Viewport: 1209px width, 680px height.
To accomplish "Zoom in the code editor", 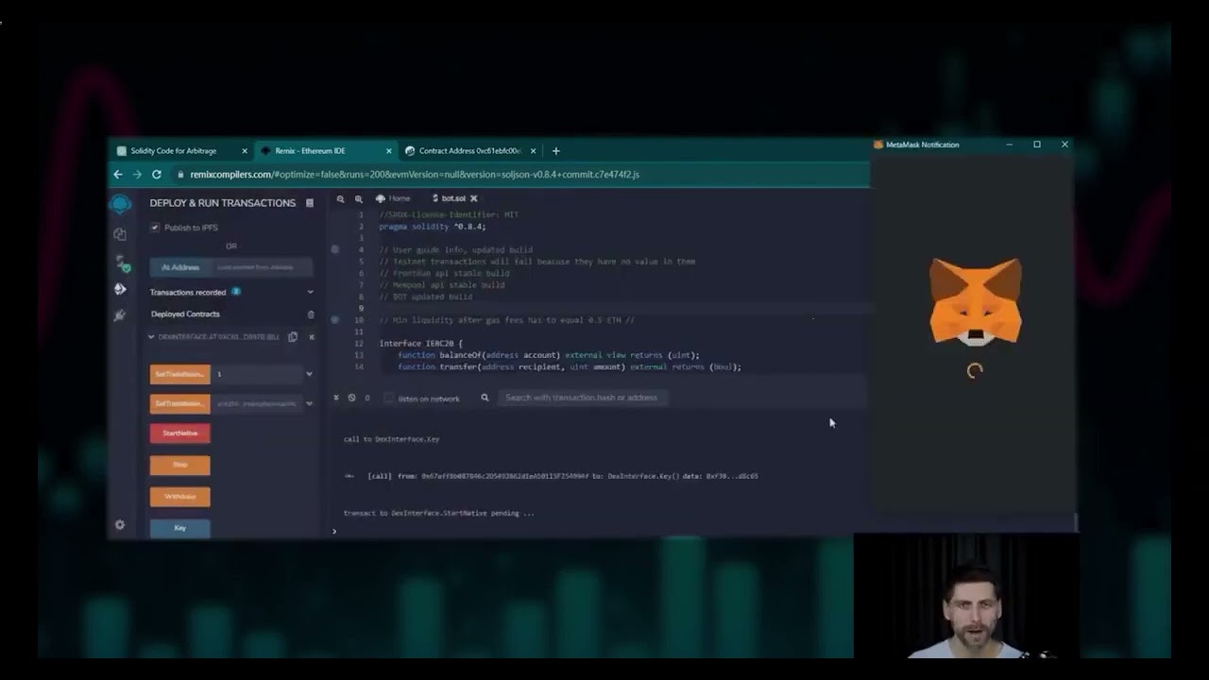I will click(359, 198).
